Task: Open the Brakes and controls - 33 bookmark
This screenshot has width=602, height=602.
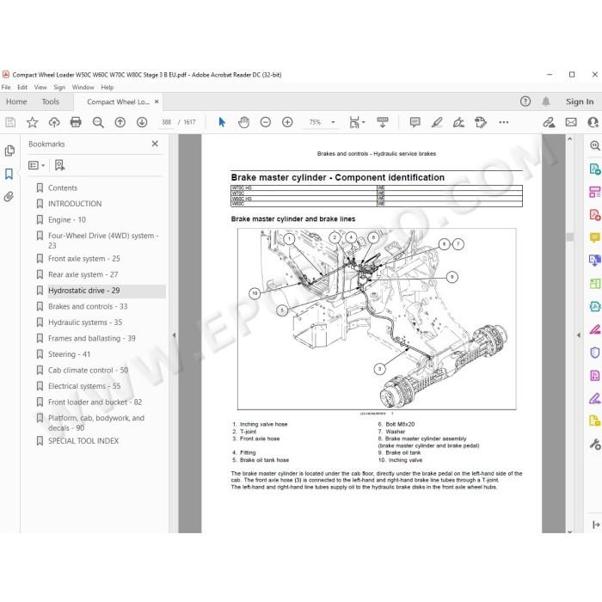Action: [88, 306]
